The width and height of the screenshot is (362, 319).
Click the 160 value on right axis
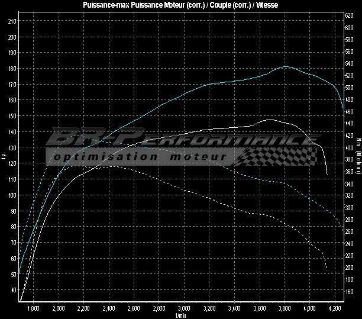click(349, 292)
